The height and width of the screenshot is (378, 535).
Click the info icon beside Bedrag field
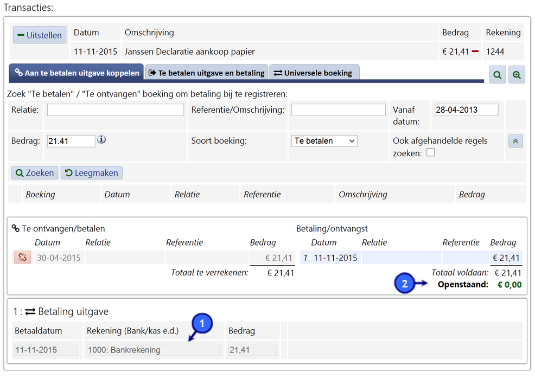point(101,140)
